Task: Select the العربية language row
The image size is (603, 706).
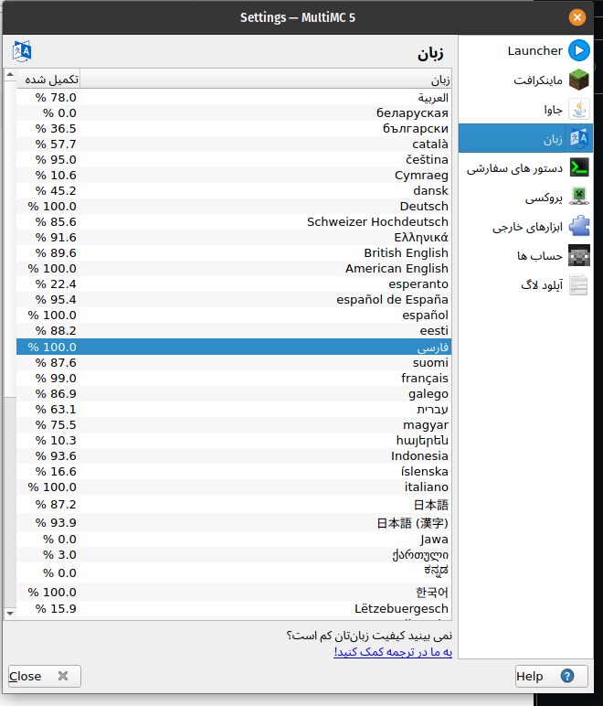Action: point(234,97)
